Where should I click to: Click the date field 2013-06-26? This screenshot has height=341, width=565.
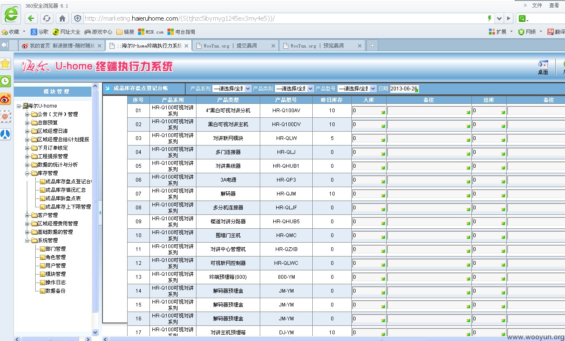pyautogui.click(x=405, y=88)
